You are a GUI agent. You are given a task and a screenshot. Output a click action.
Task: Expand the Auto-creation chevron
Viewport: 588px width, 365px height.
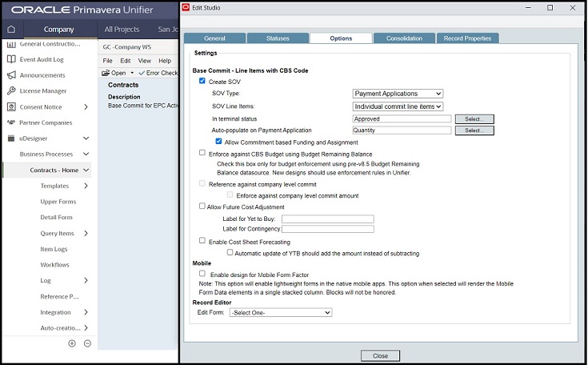[86, 328]
